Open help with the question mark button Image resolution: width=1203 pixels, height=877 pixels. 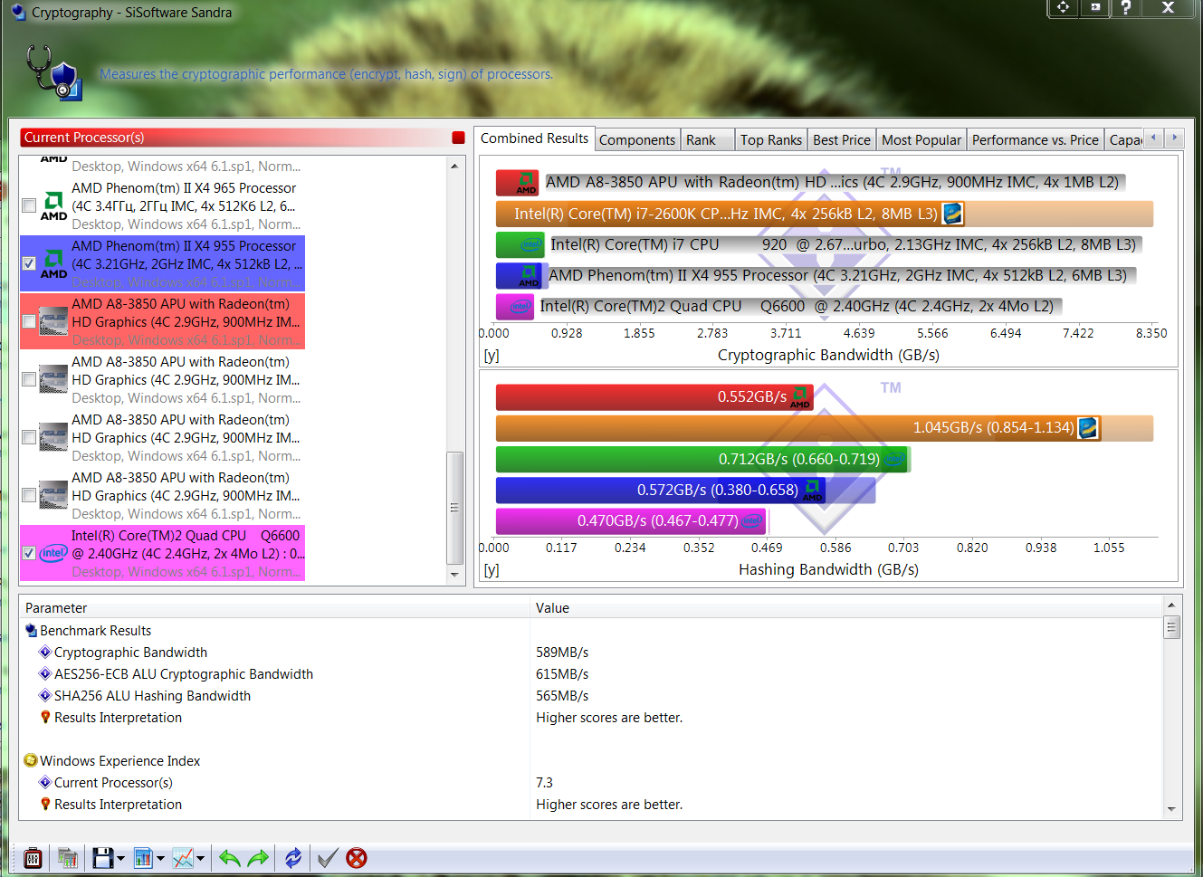point(1125,7)
